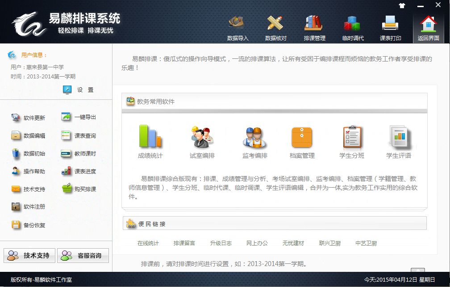Open 课表打印 timetable printing

coord(390,28)
